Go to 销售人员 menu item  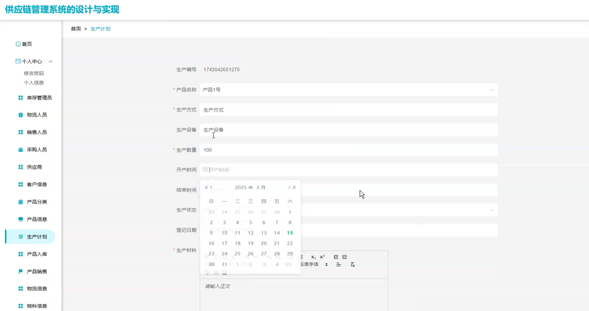click(x=37, y=132)
